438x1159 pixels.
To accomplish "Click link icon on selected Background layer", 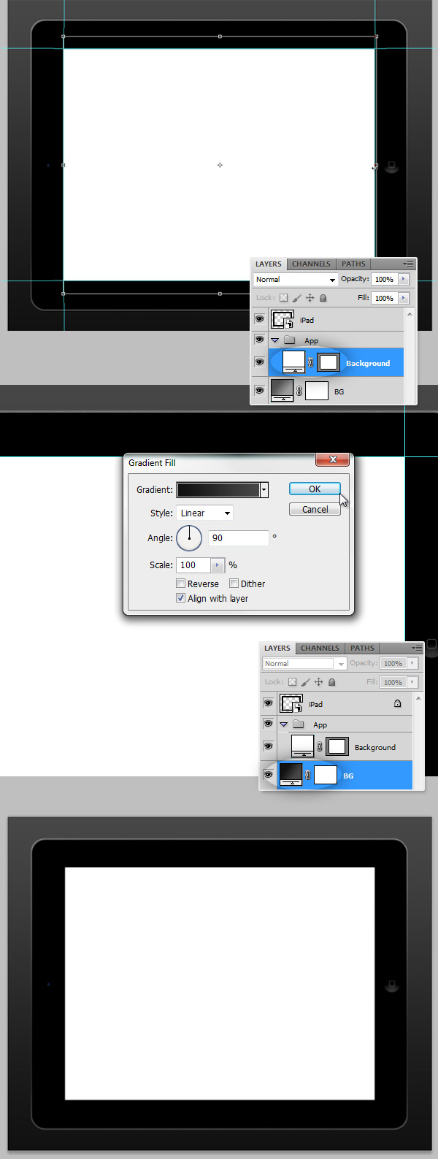I will pos(311,362).
